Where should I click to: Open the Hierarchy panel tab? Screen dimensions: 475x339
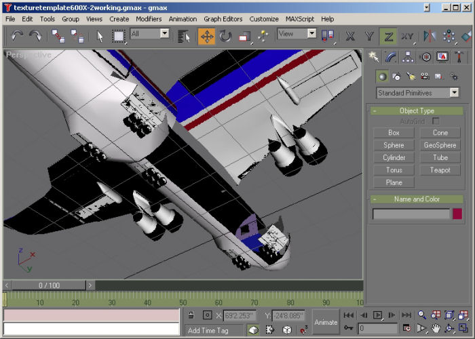point(408,57)
